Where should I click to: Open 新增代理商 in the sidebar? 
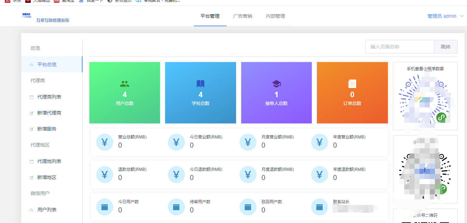point(49,113)
